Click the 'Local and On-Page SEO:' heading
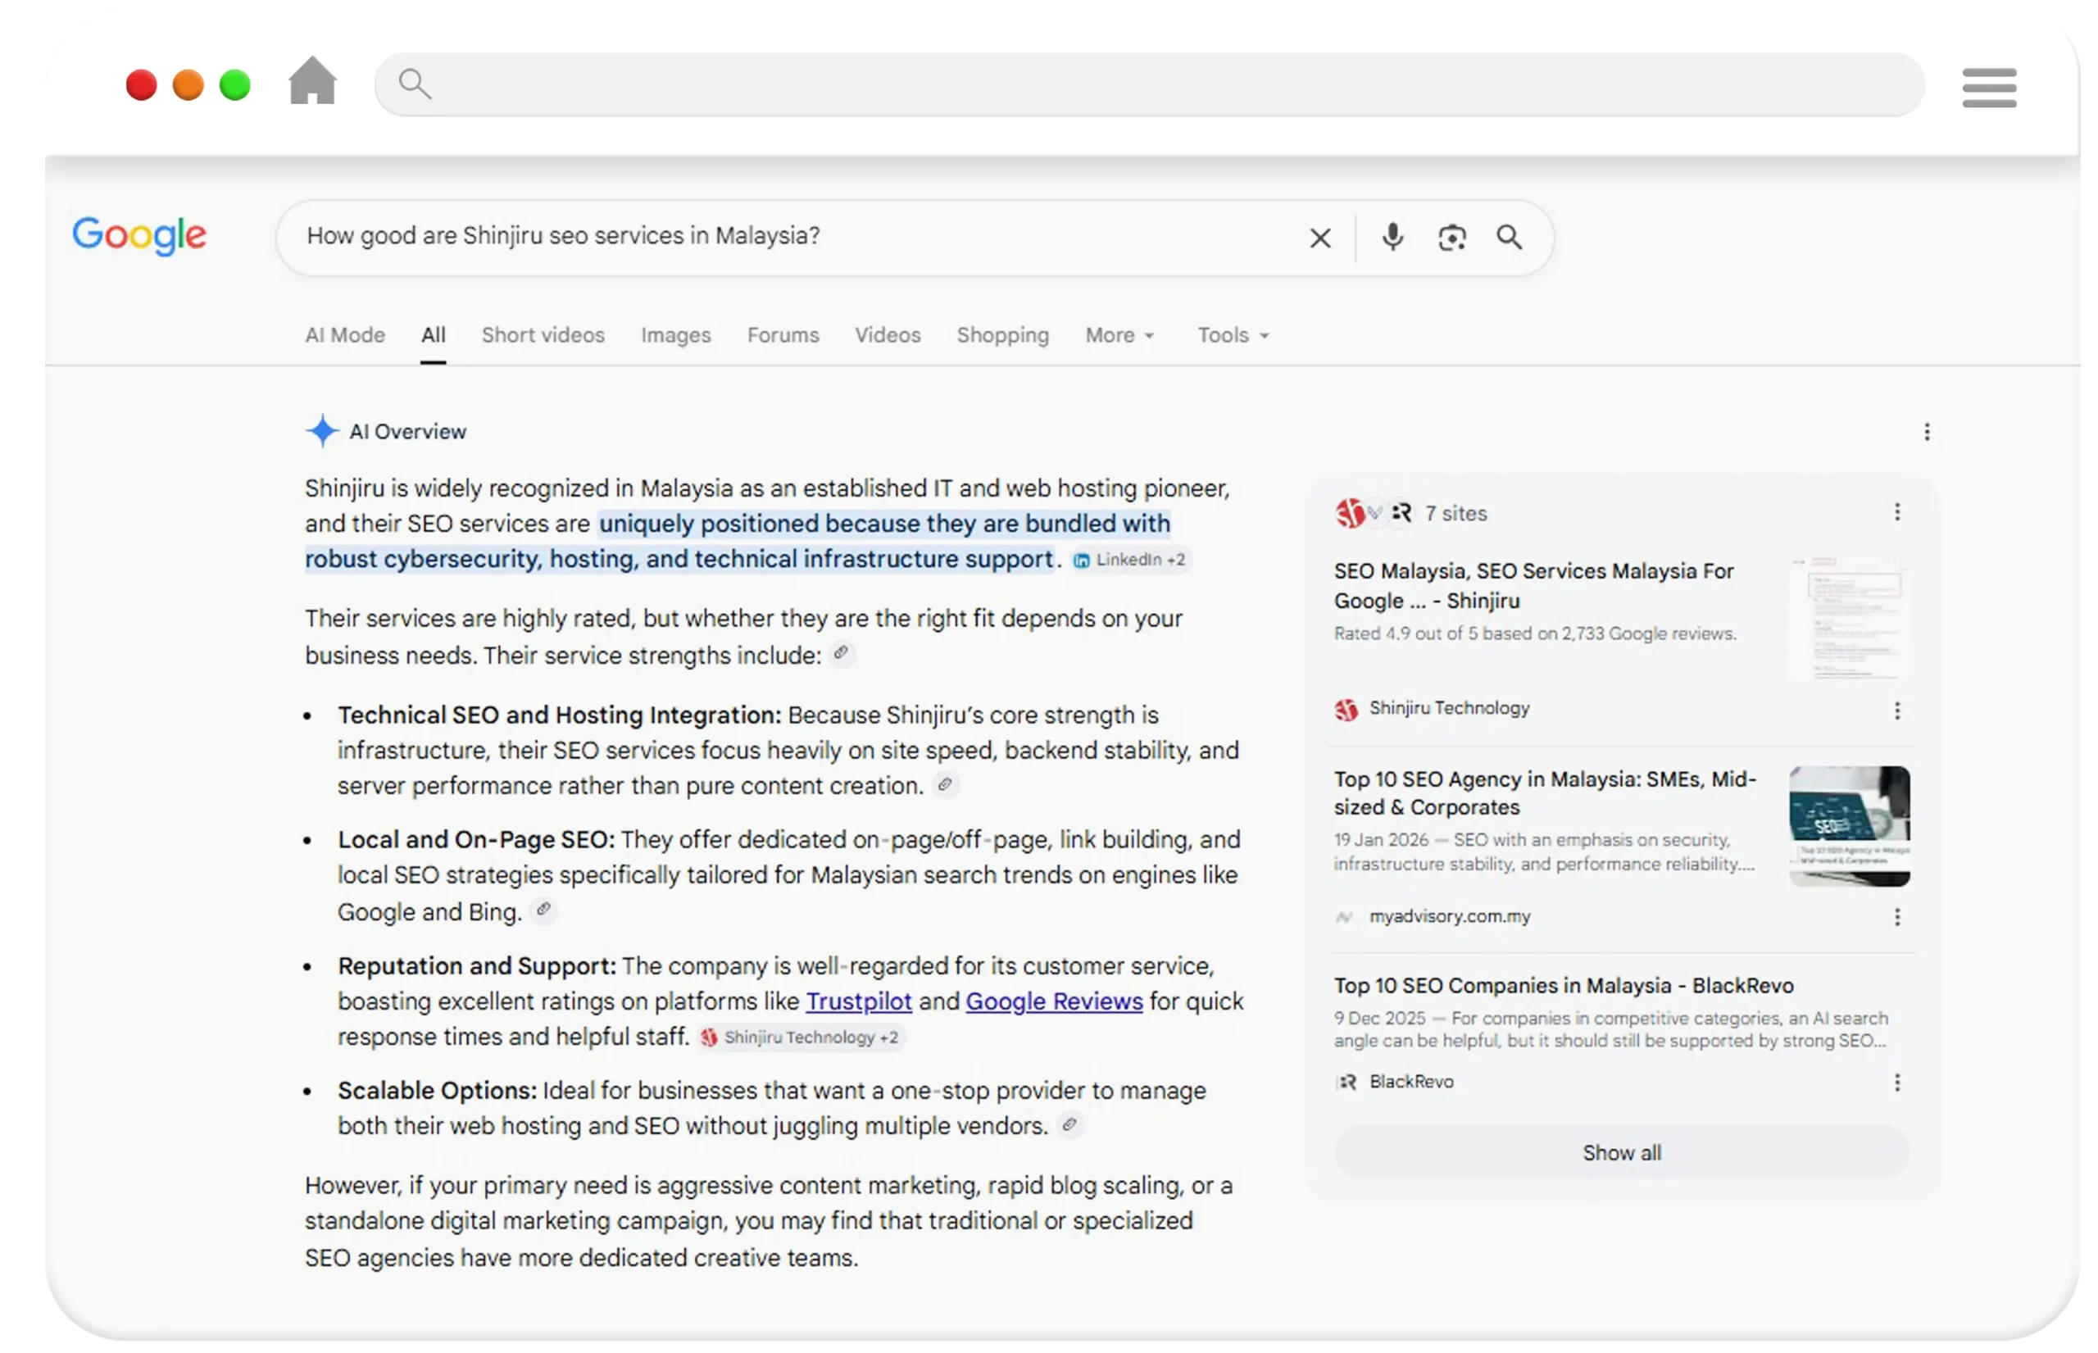This screenshot has height=1353, width=2098. (x=476, y=840)
